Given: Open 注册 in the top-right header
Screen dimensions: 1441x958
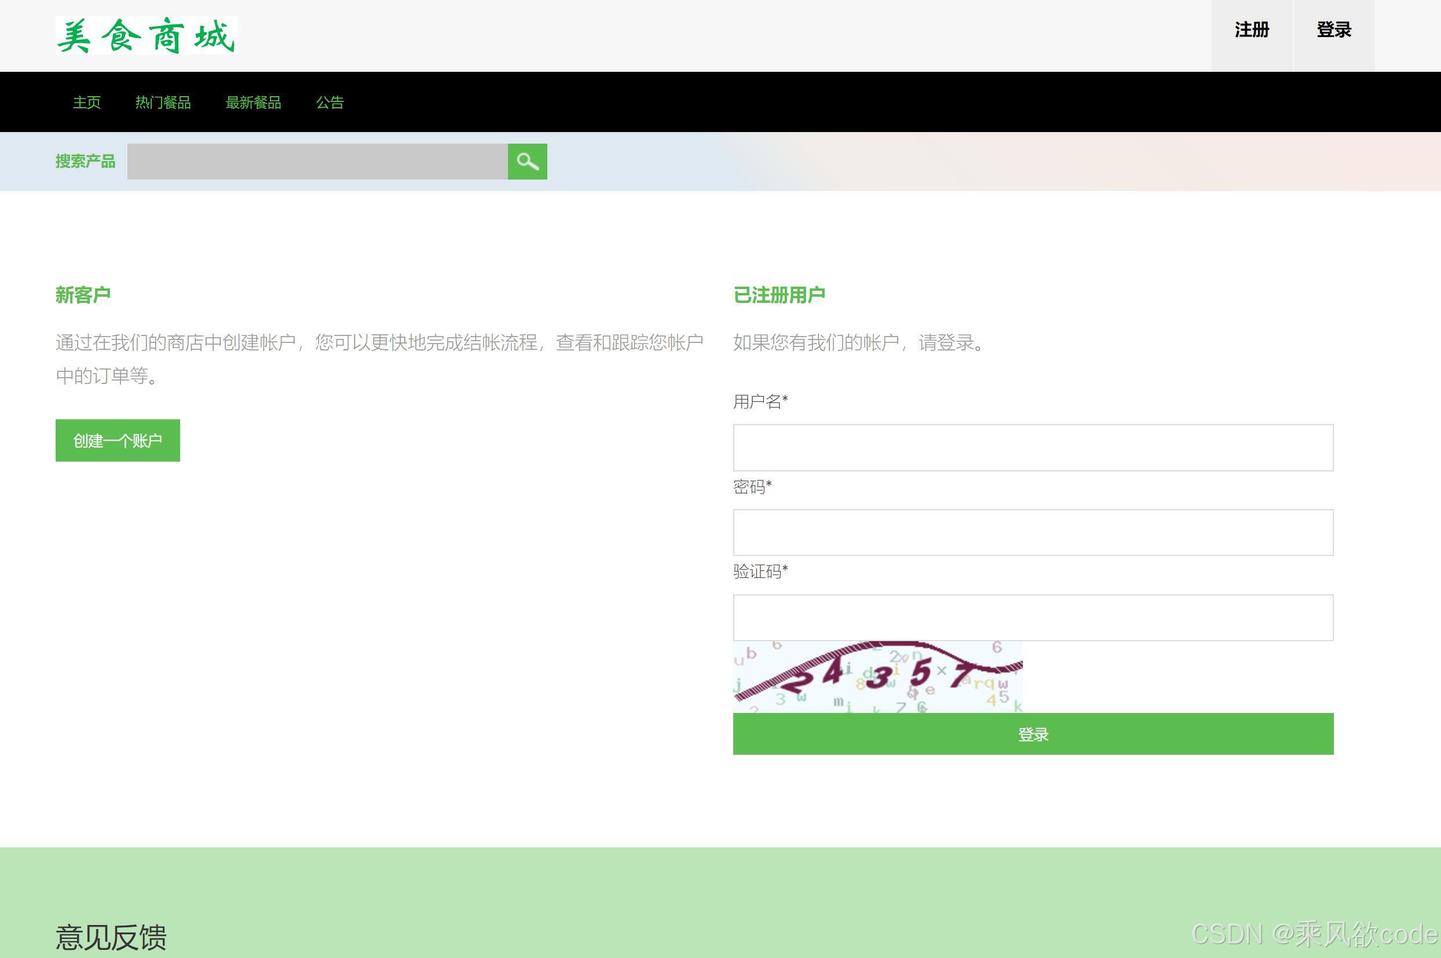Looking at the screenshot, I should pos(1252,30).
